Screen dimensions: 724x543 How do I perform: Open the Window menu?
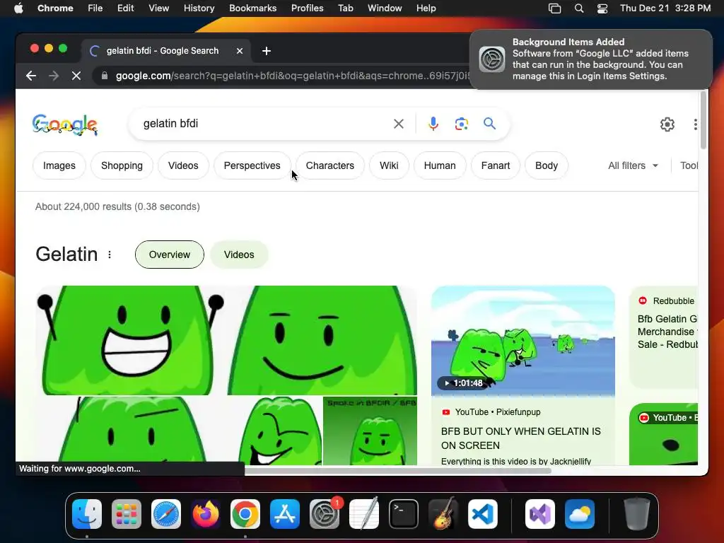point(385,8)
